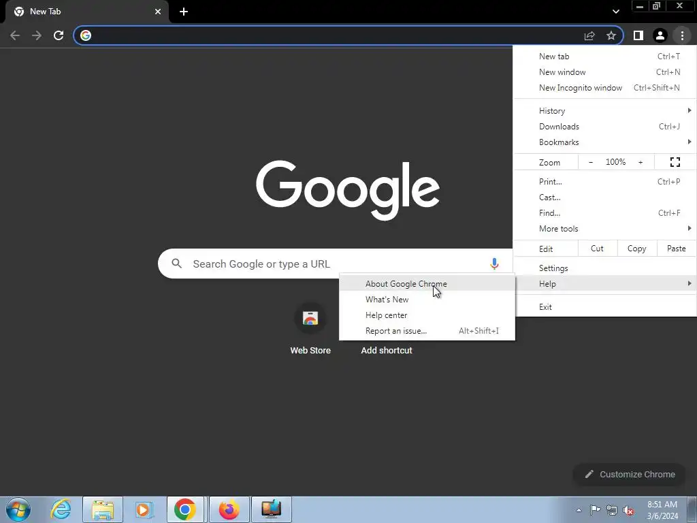The width and height of the screenshot is (697, 523).
Task: Select What's New in Help submenu
Action: click(427, 300)
